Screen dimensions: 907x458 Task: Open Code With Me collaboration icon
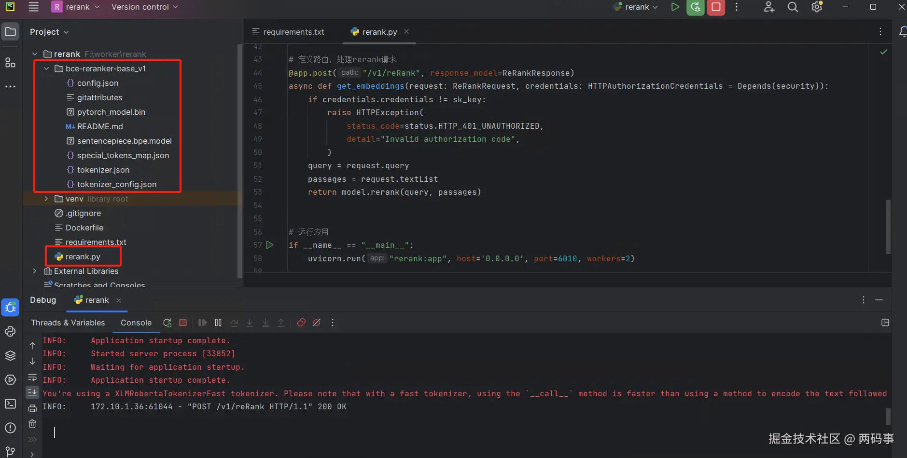pyautogui.click(x=769, y=7)
